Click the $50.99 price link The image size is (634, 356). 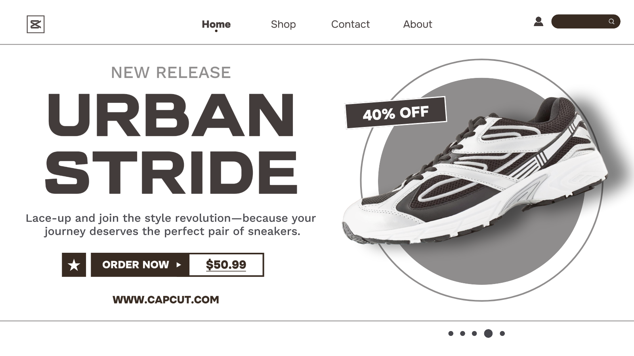coord(226,265)
